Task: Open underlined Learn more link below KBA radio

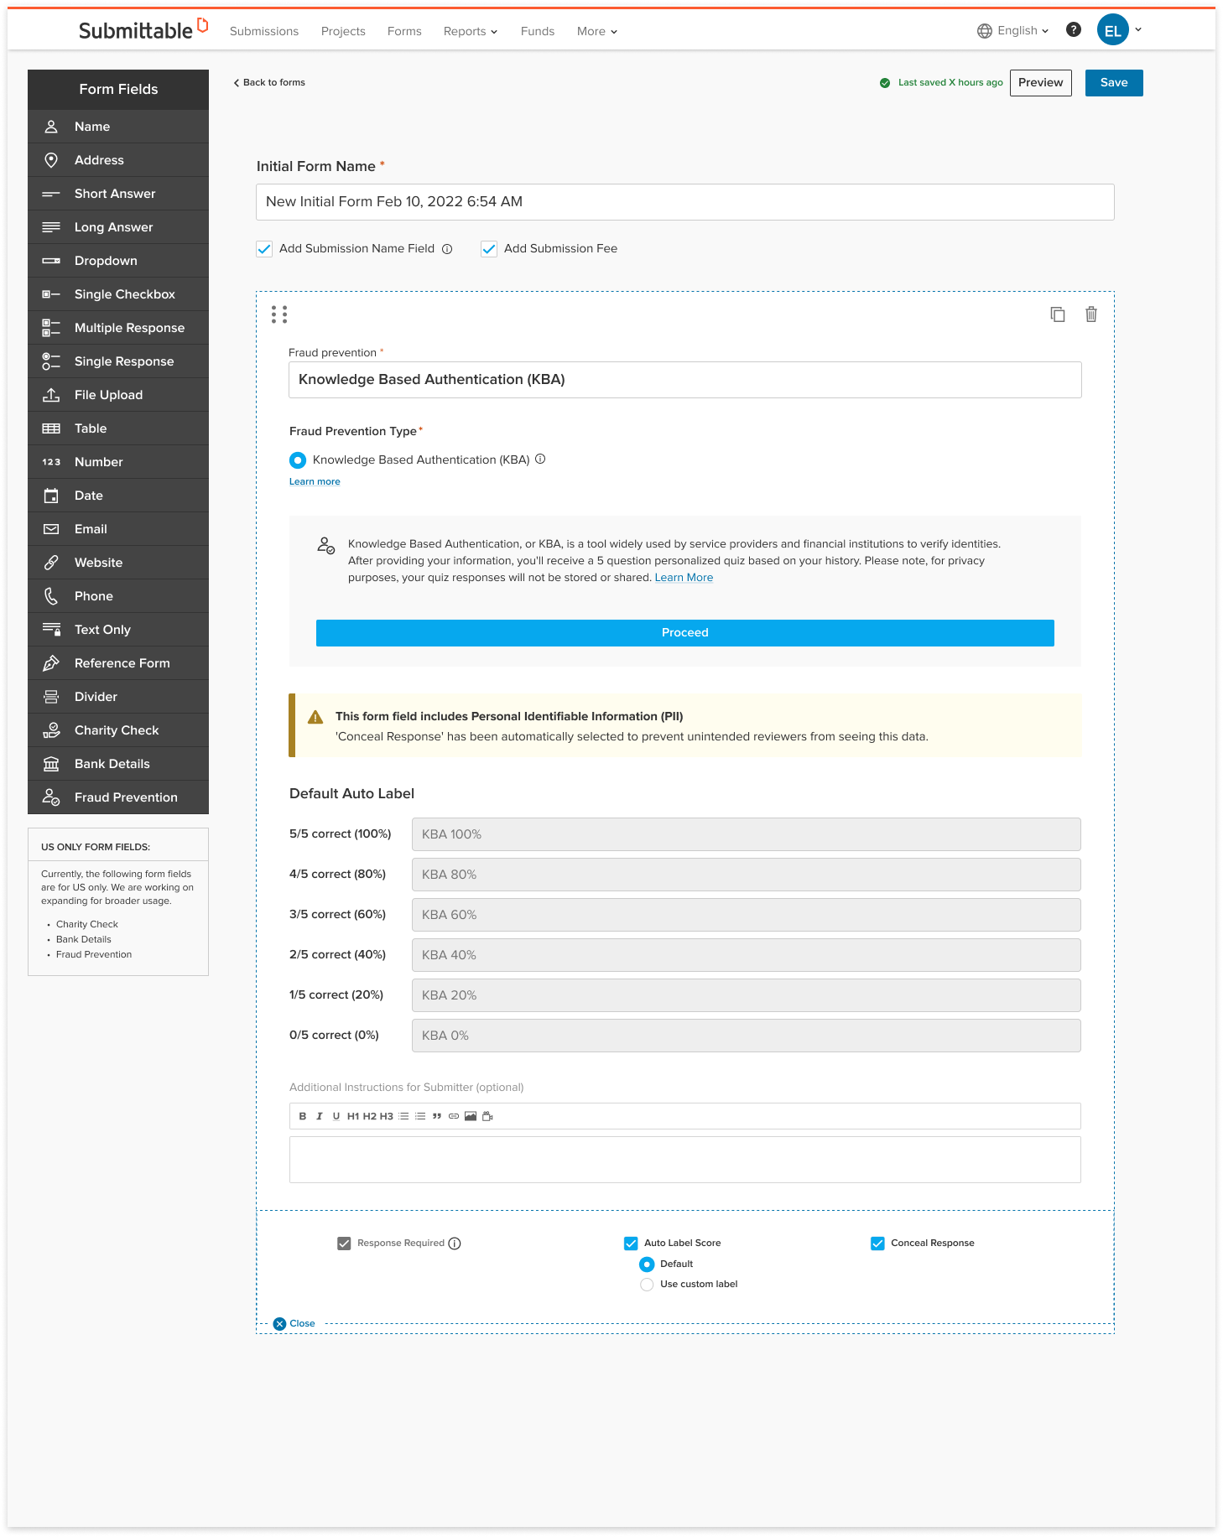Action: pyautogui.click(x=315, y=481)
